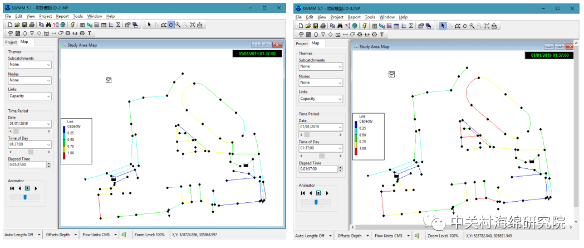Rewind animation to start in left window
This screenshot has height=248, width=584.
point(12,188)
